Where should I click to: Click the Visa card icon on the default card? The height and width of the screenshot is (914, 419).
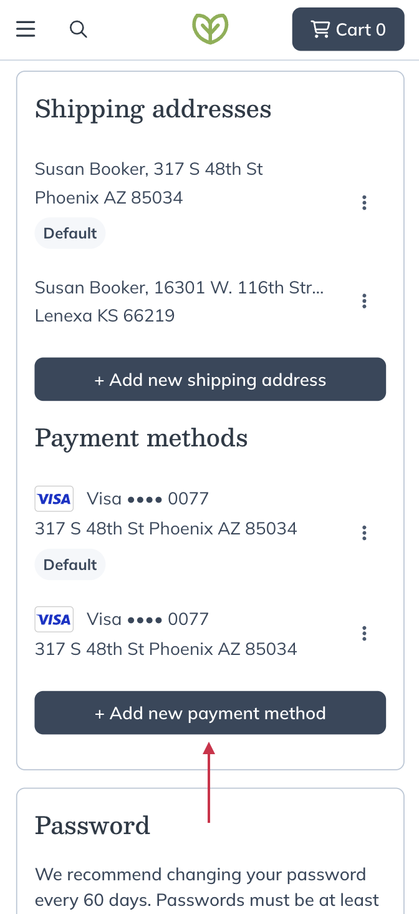pyautogui.click(x=54, y=498)
